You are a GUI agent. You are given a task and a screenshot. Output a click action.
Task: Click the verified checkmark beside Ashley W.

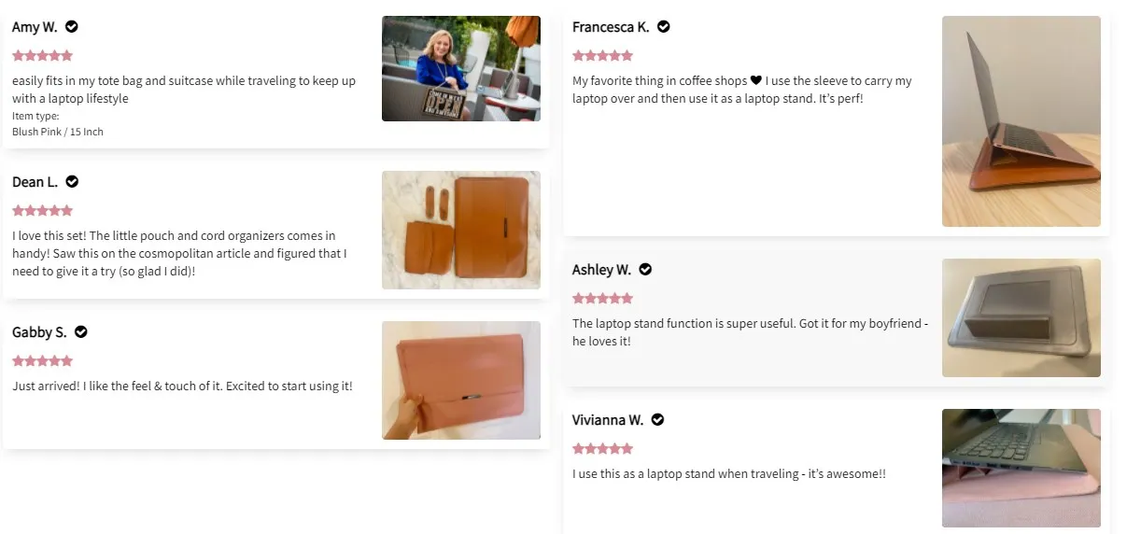(x=645, y=270)
